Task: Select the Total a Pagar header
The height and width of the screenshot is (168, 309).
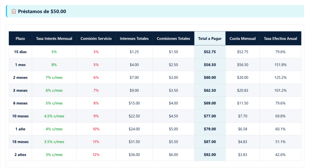Action: tap(210, 38)
